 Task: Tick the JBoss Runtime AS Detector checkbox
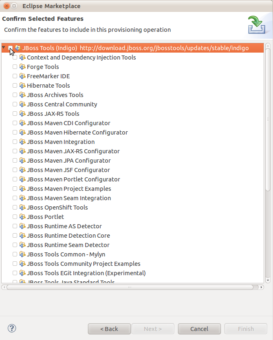(15, 226)
